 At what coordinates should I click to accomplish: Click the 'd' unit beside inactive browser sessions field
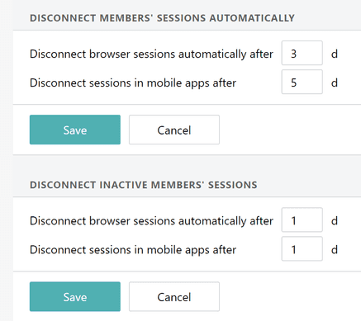pos(335,221)
